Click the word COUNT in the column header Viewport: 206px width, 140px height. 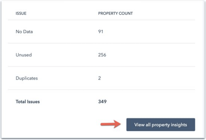(x=126, y=13)
